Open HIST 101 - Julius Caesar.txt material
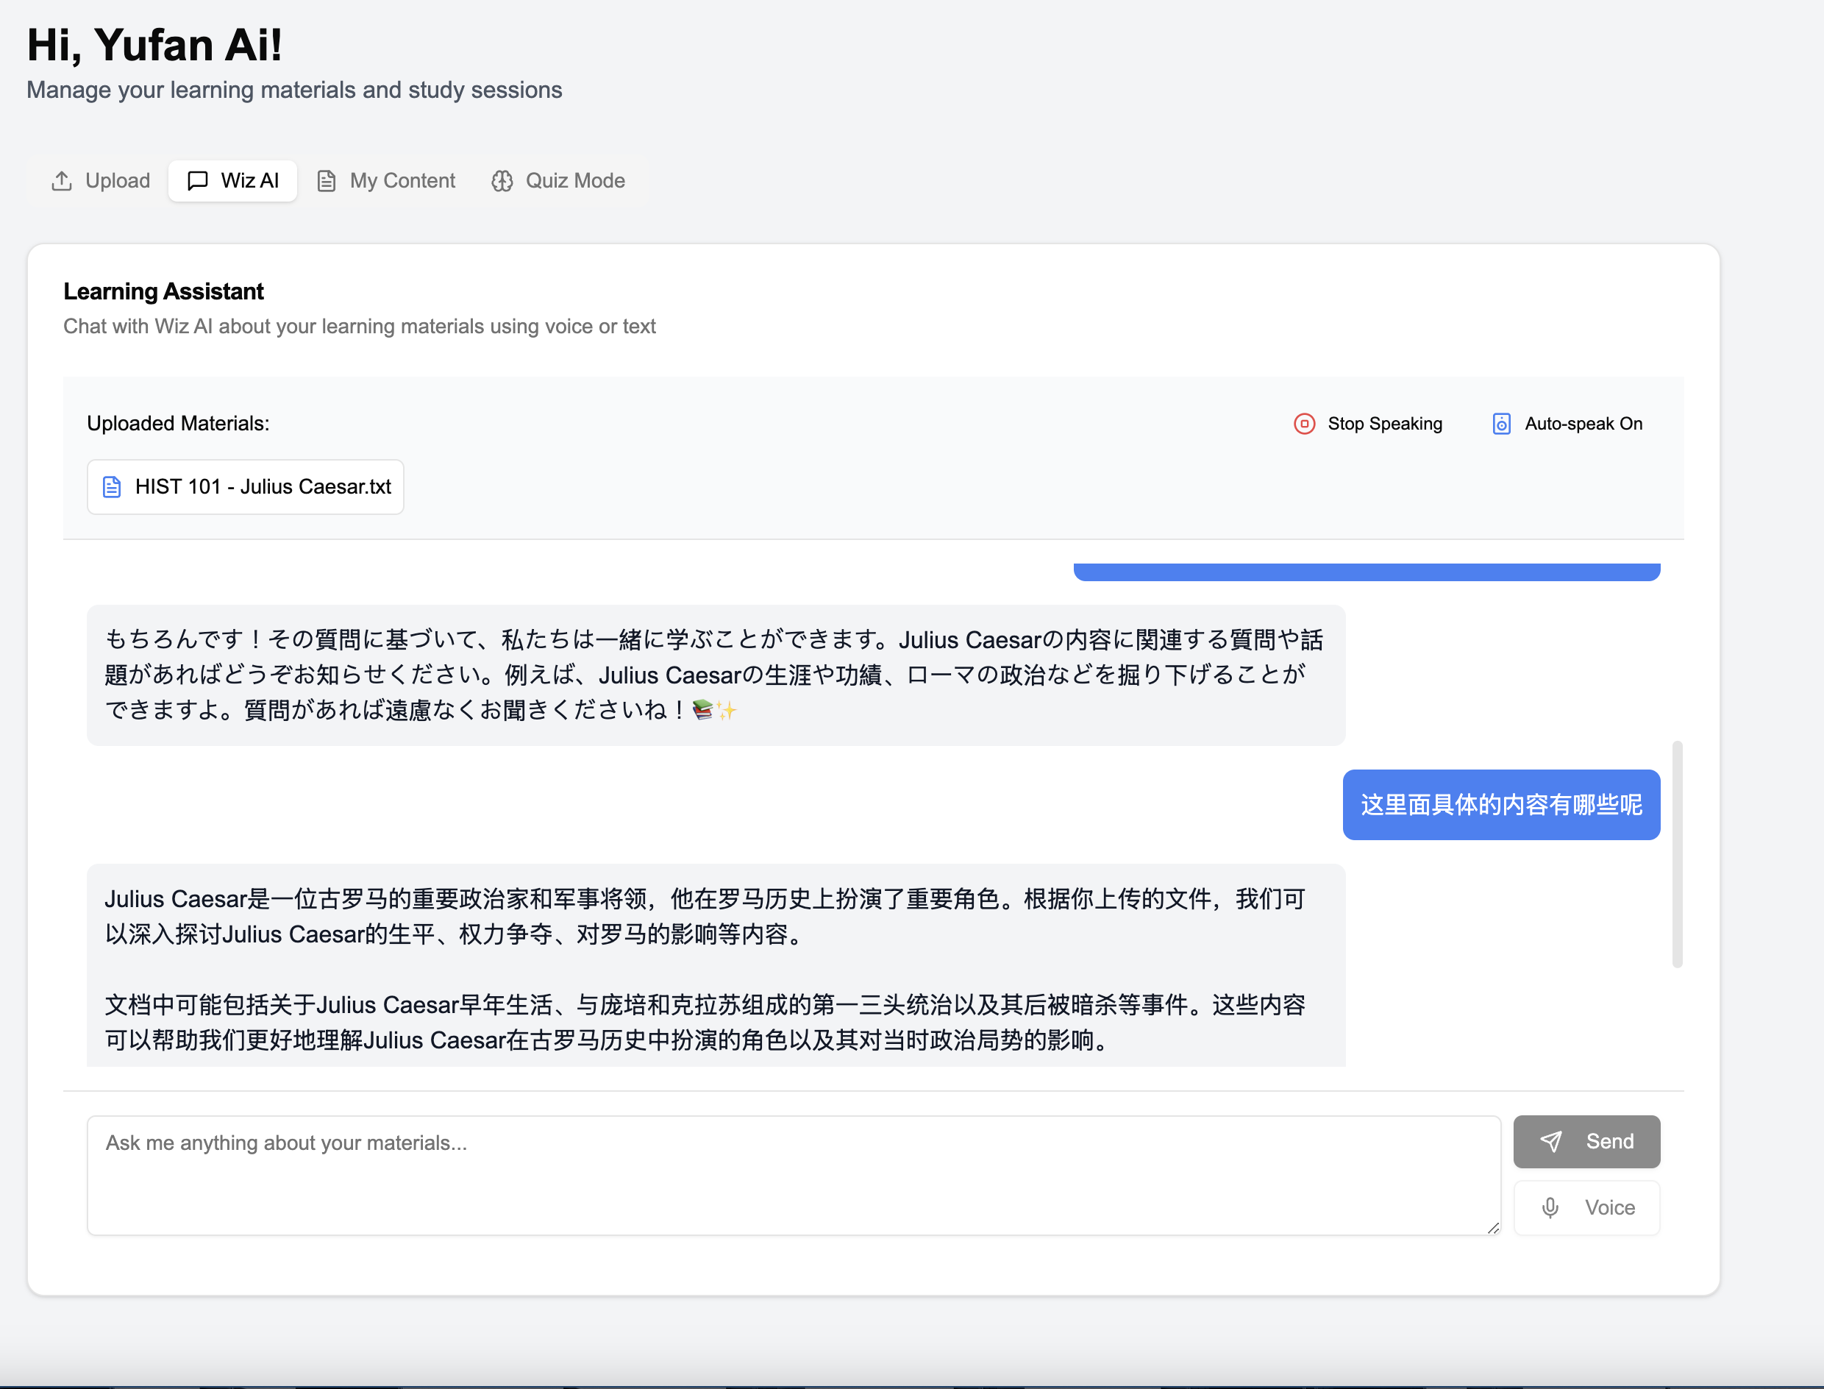Image resolution: width=1824 pixels, height=1389 pixels. pos(262,487)
